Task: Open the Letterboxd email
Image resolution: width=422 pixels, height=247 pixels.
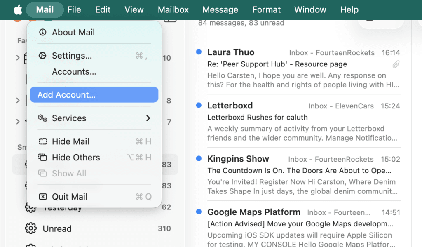Action: [303, 122]
